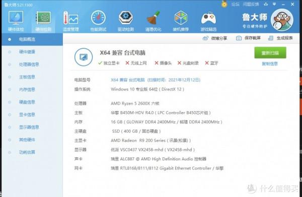Viewport: 302px width, 197px height.
Task: Click the 16 GB GLOWAY DDR4 memory value
Action: (167, 122)
